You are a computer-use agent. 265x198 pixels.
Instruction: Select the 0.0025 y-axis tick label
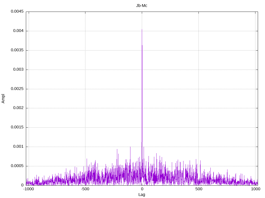pos(17,89)
